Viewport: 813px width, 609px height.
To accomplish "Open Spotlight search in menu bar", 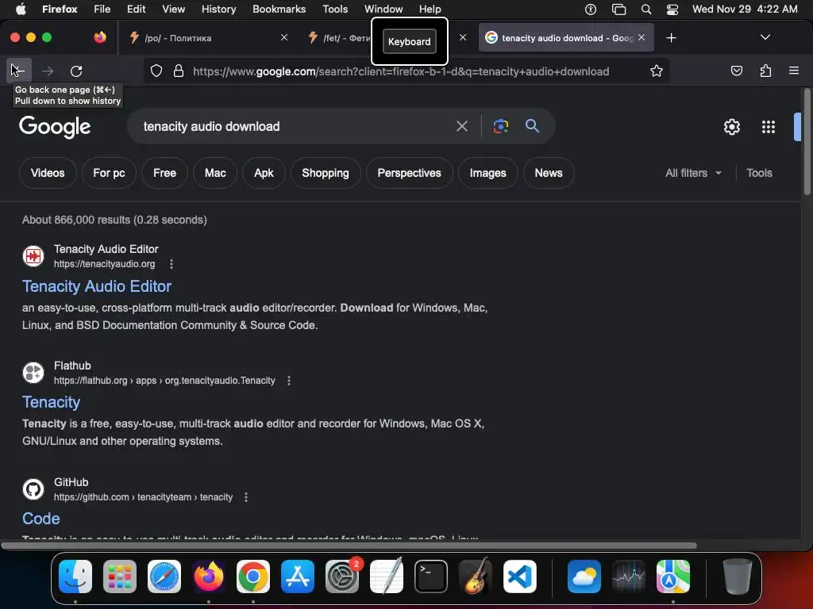I will (x=646, y=9).
